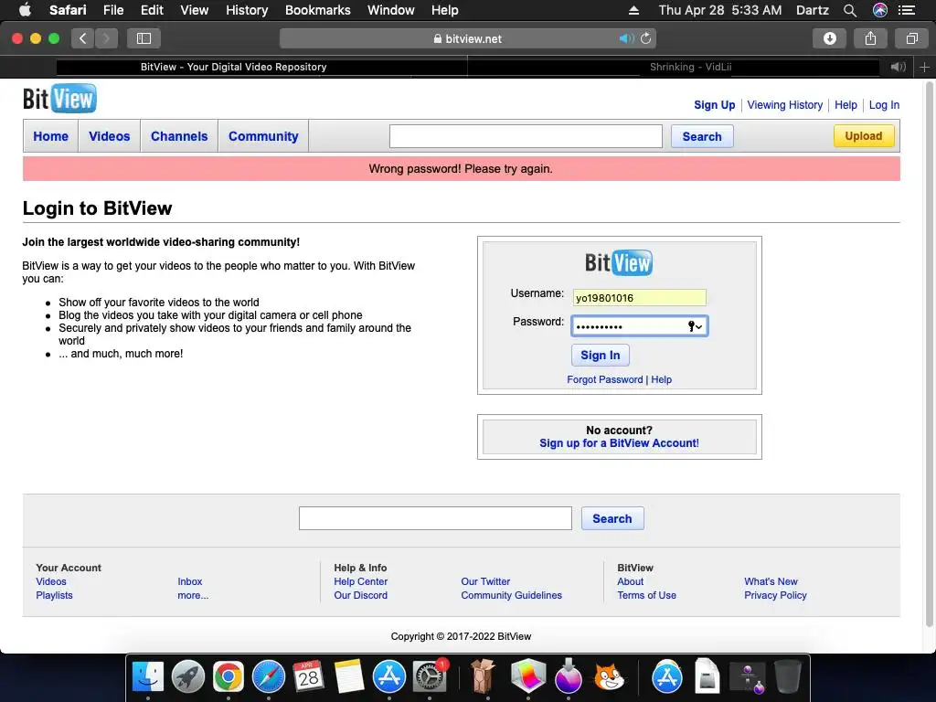The image size is (936, 702).
Task: Open Safari File menu
Action: coord(113,10)
